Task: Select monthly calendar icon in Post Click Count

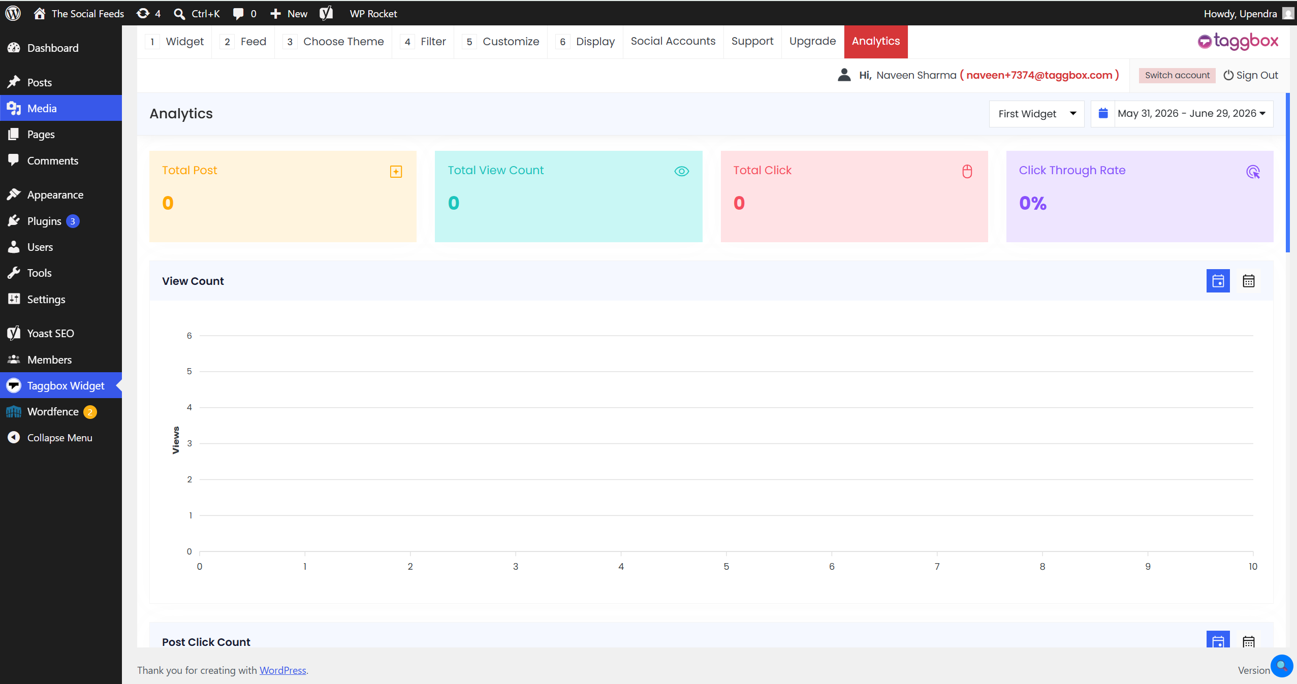Action: 1248,640
